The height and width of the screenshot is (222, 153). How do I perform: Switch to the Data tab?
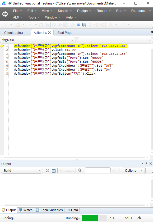72,210
